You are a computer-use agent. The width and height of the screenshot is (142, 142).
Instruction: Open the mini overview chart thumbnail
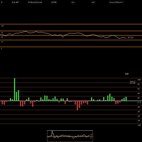[70, 136]
